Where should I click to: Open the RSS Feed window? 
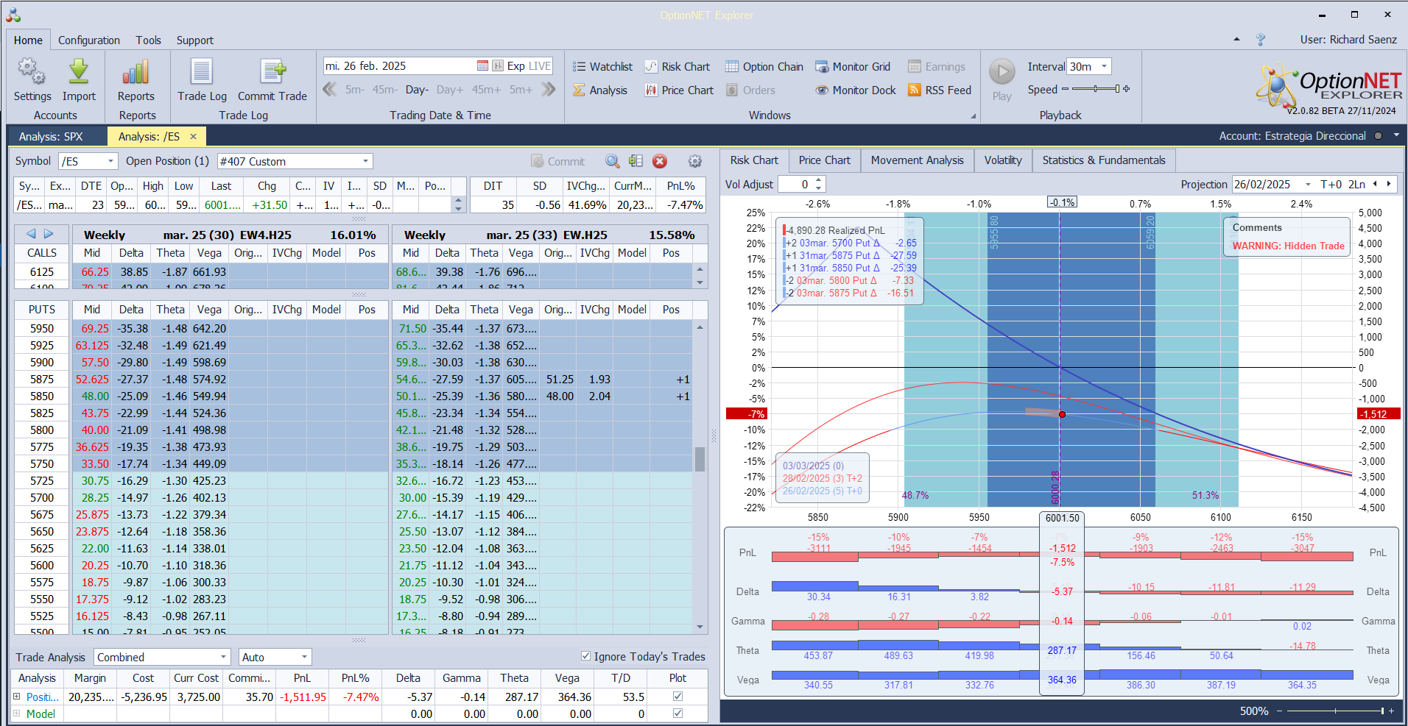tap(940, 90)
